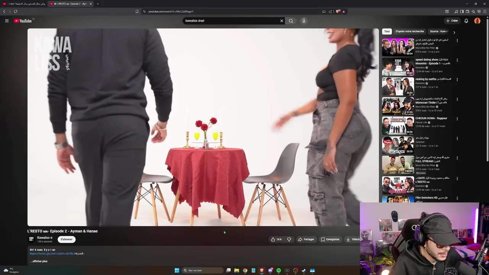Screen dimensions: 489x275
Task: Open the notifications bell
Action: pyautogui.click(x=466, y=21)
